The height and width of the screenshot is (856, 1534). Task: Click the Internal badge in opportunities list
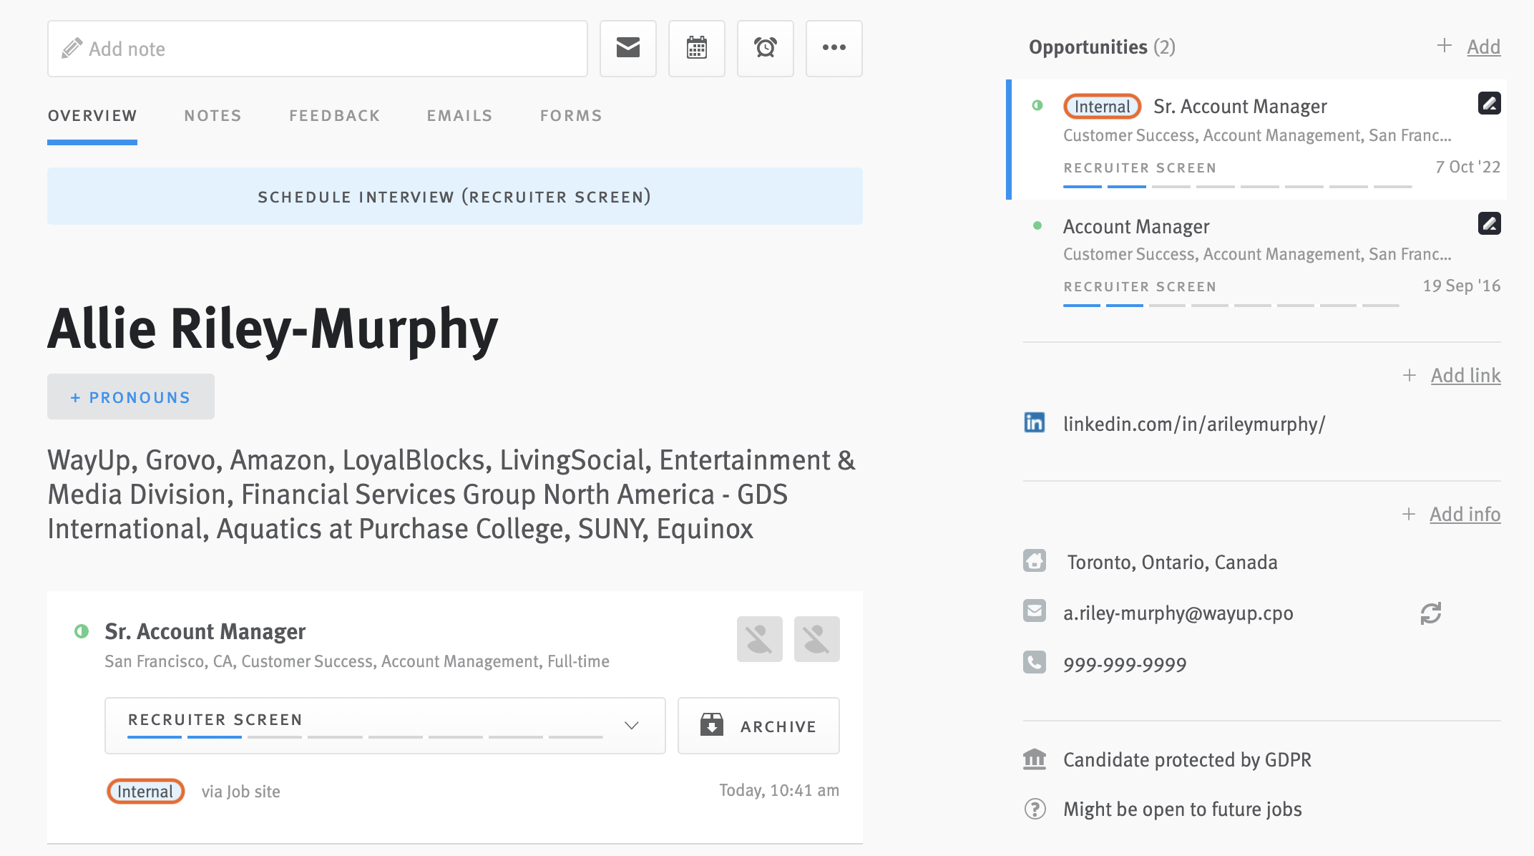(1102, 106)
